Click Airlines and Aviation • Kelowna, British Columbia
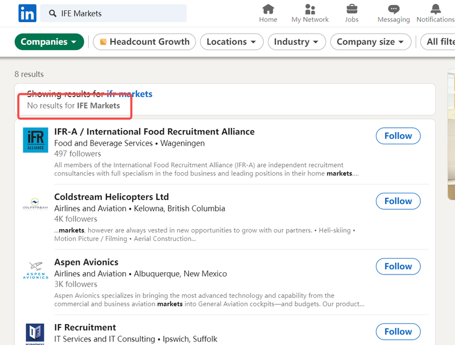 point(139,209)
